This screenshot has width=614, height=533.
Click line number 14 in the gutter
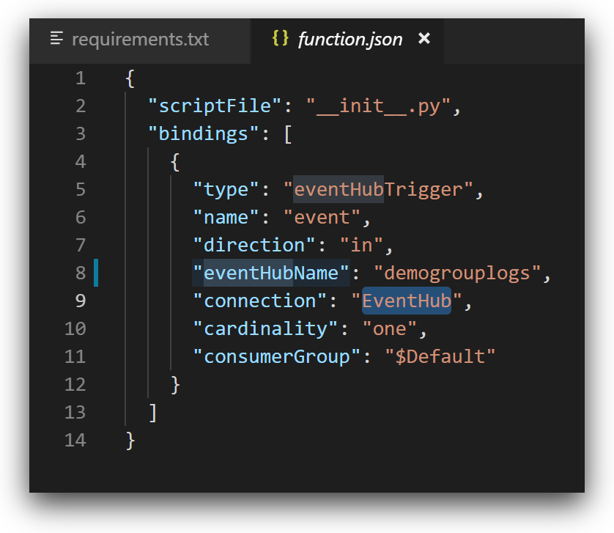click(75, 441)
